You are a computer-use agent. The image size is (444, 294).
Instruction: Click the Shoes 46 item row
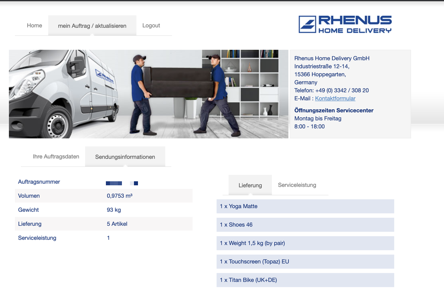point(305,225)
